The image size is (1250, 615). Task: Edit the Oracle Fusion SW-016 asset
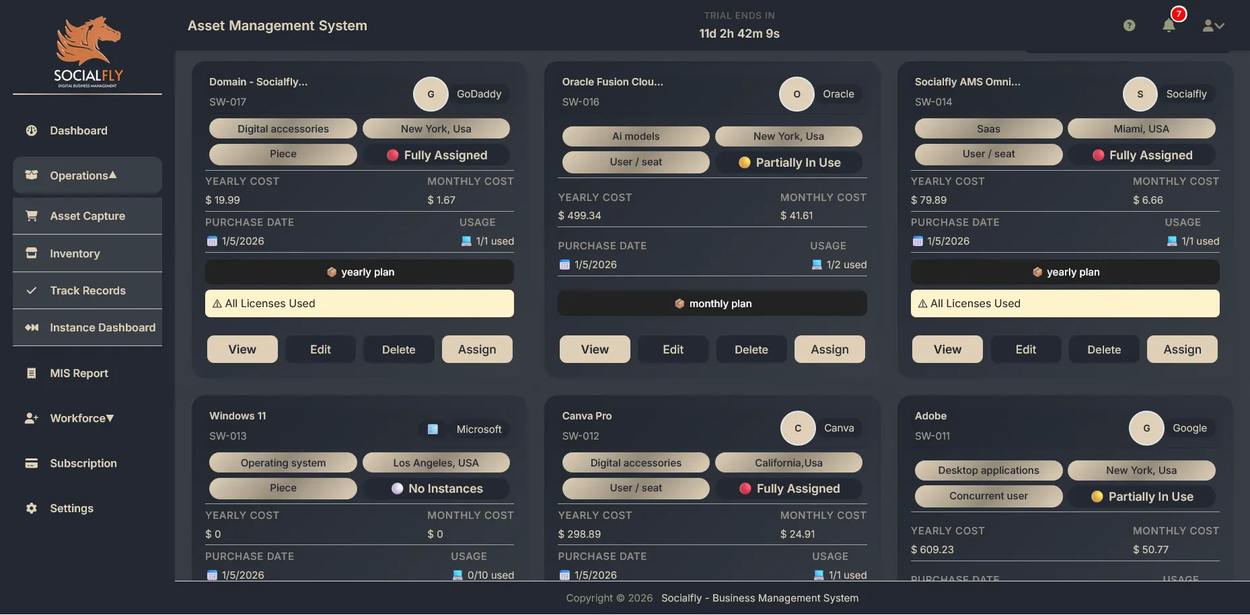coord(673,350)
